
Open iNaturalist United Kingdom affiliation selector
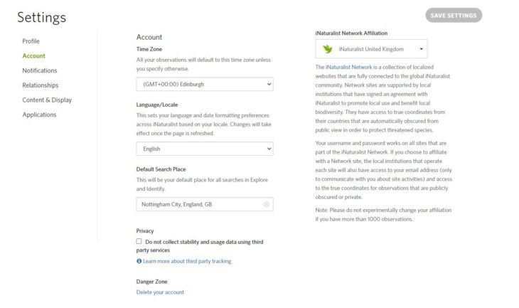(x=371, y=49)
